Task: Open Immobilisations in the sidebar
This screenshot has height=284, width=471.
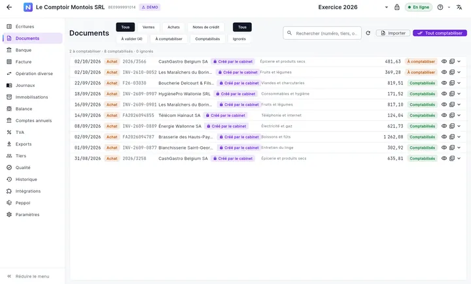Action: click(33, 97)
